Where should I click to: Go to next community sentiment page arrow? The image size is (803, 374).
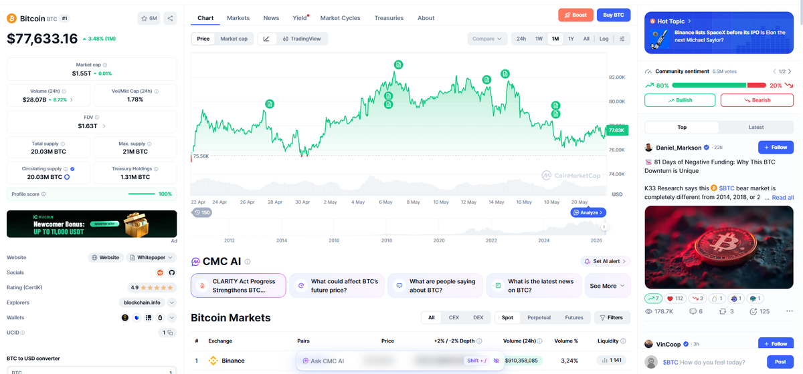point(790,71)
